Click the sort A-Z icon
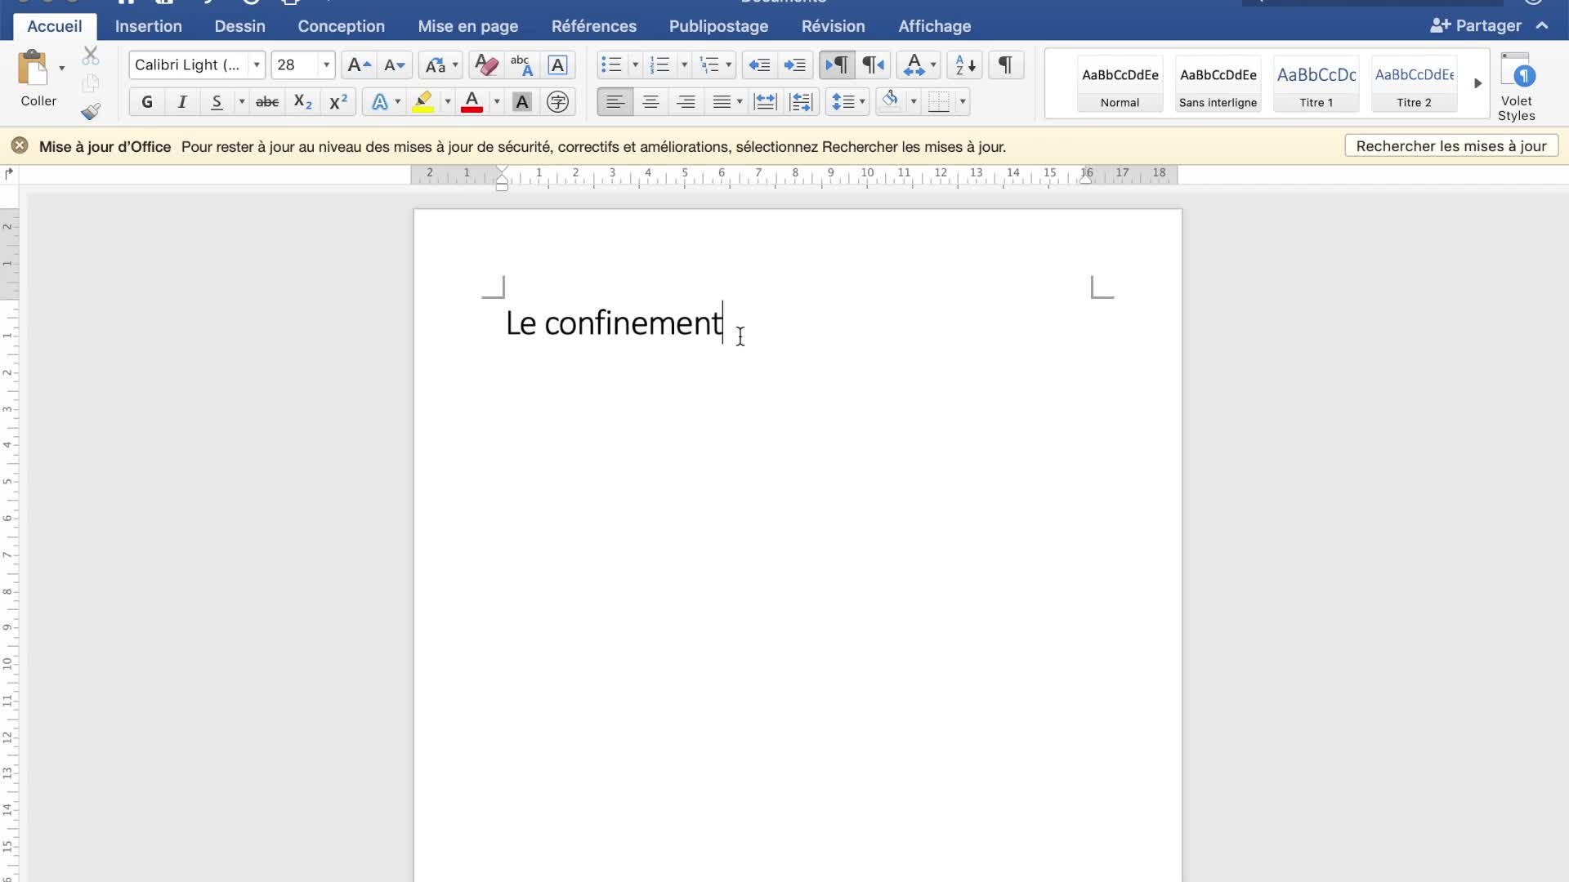Image resolution: width=1569 pixels, height=882 pixels. [x=965, y=65]
